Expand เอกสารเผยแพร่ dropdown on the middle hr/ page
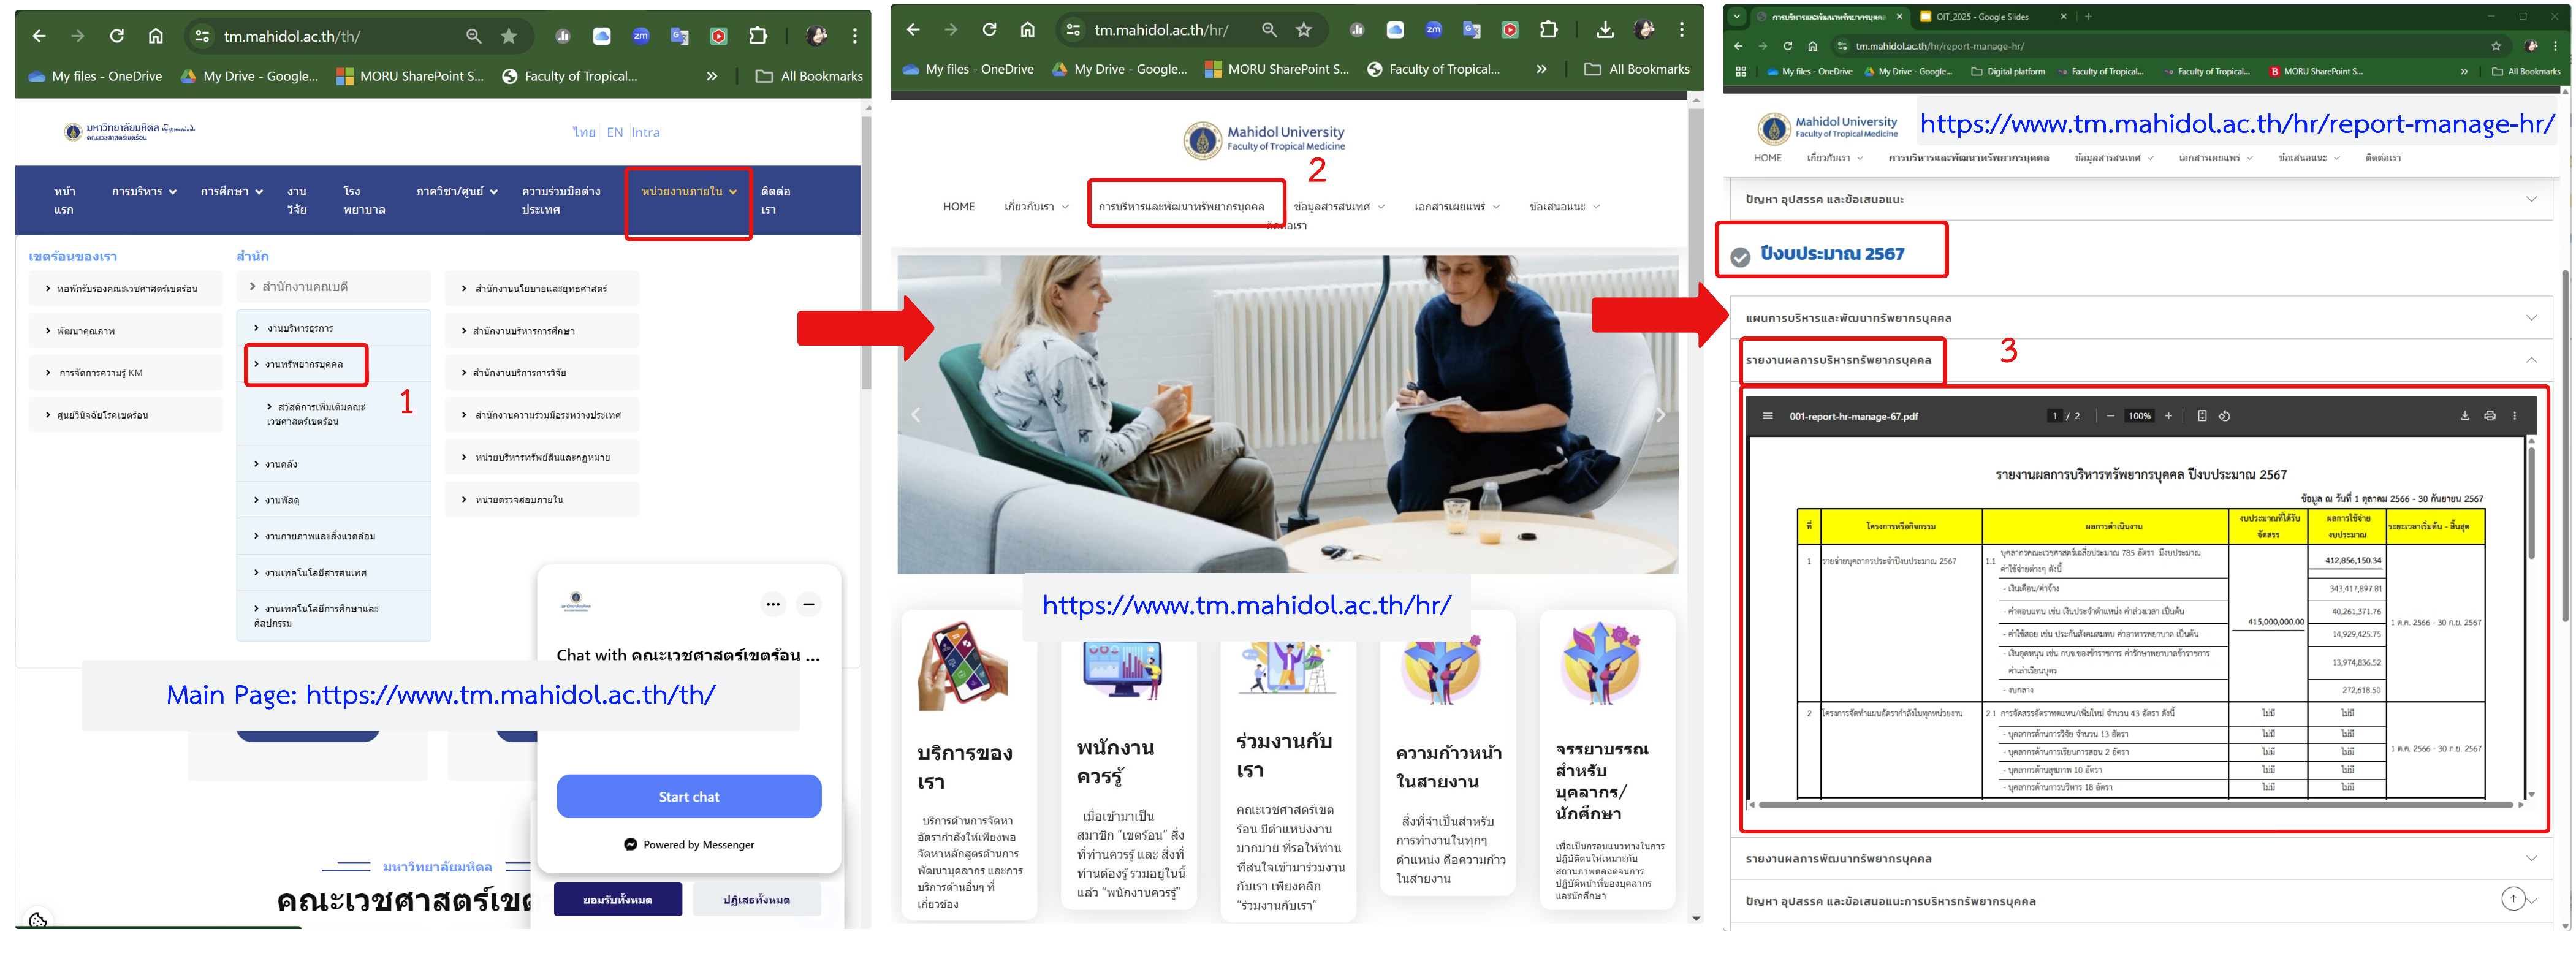This screenshot has height=975, width=2576. click(x=1457, y=207)
